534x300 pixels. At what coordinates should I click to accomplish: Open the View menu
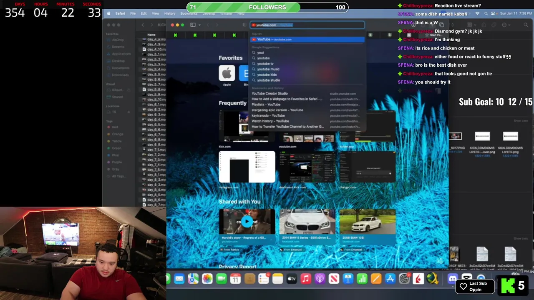click(155, 13)
